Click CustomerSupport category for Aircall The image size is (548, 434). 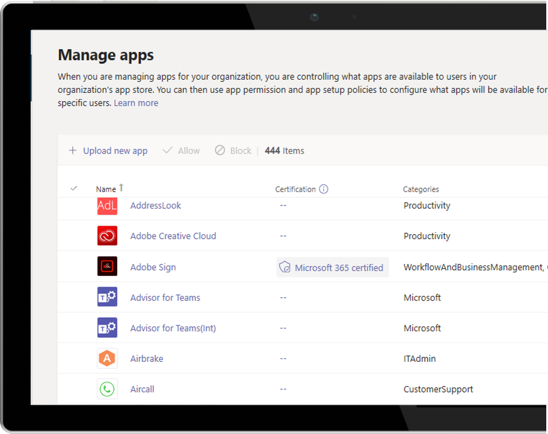click(438, 389)
